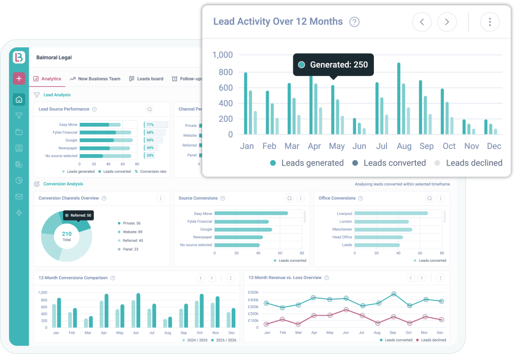Toggle the Leads declined legend in Lead Activity chart
Image resolution: width=516 pixels, height=354 pixels.
pos(469,163)
